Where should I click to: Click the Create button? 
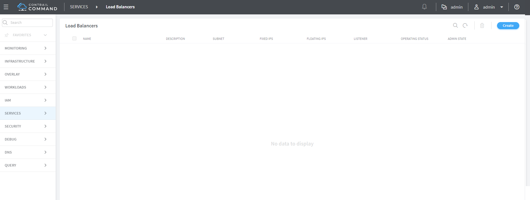click(x=508, y=25)
